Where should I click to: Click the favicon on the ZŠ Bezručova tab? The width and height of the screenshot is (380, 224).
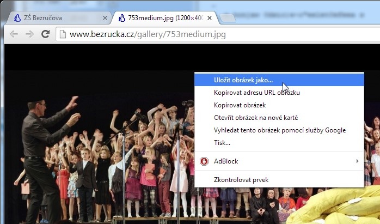[17, 18]
